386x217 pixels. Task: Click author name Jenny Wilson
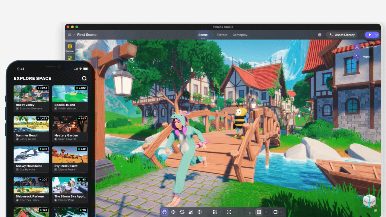pyautogui.click(x=28, y=139)
